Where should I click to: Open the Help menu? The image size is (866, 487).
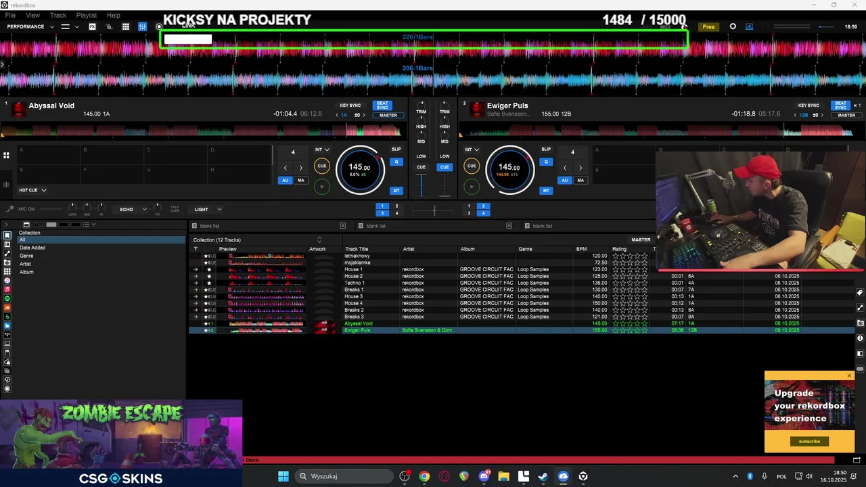pyautogui.click(x=114, y=15)
